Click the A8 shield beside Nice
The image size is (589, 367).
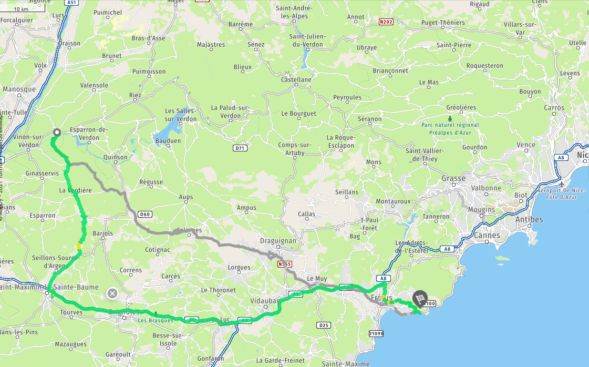(561, 158)
